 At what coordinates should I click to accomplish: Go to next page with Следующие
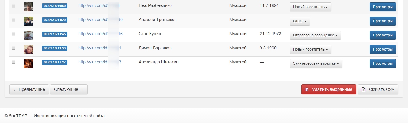[x=69, y=89]
